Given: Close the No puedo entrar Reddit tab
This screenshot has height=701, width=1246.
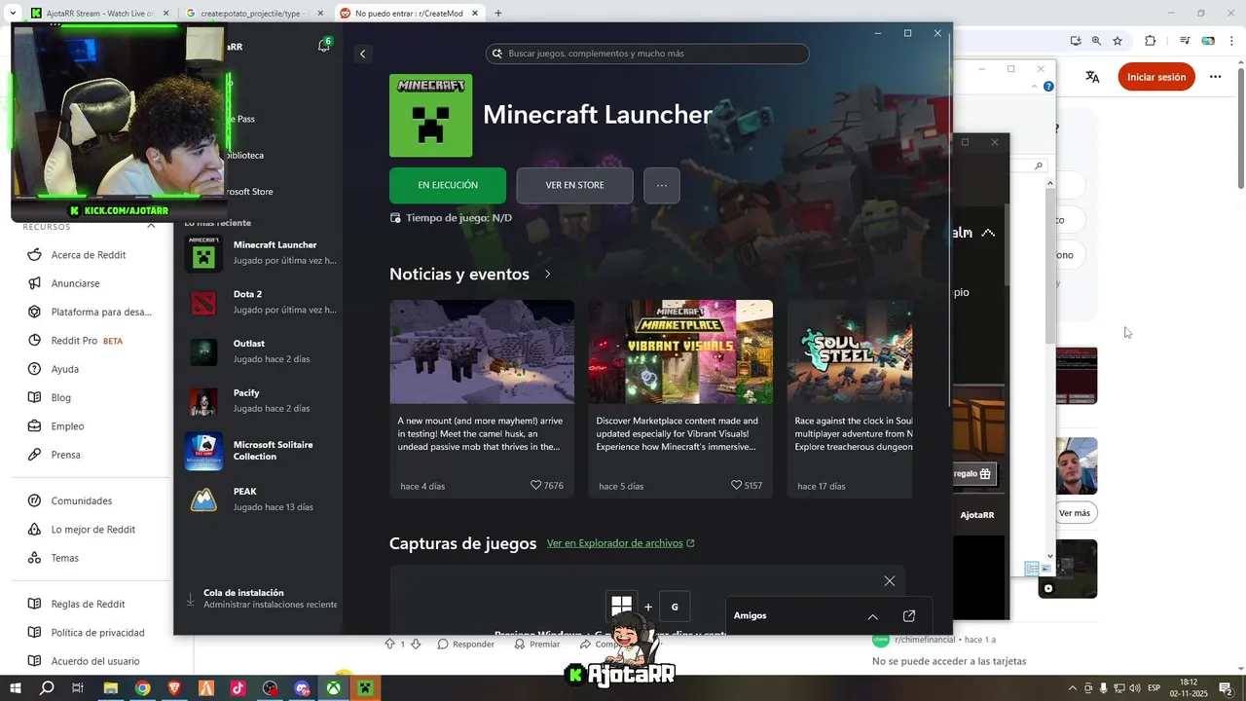Looking at the screenshot, I should pos(477,14).
